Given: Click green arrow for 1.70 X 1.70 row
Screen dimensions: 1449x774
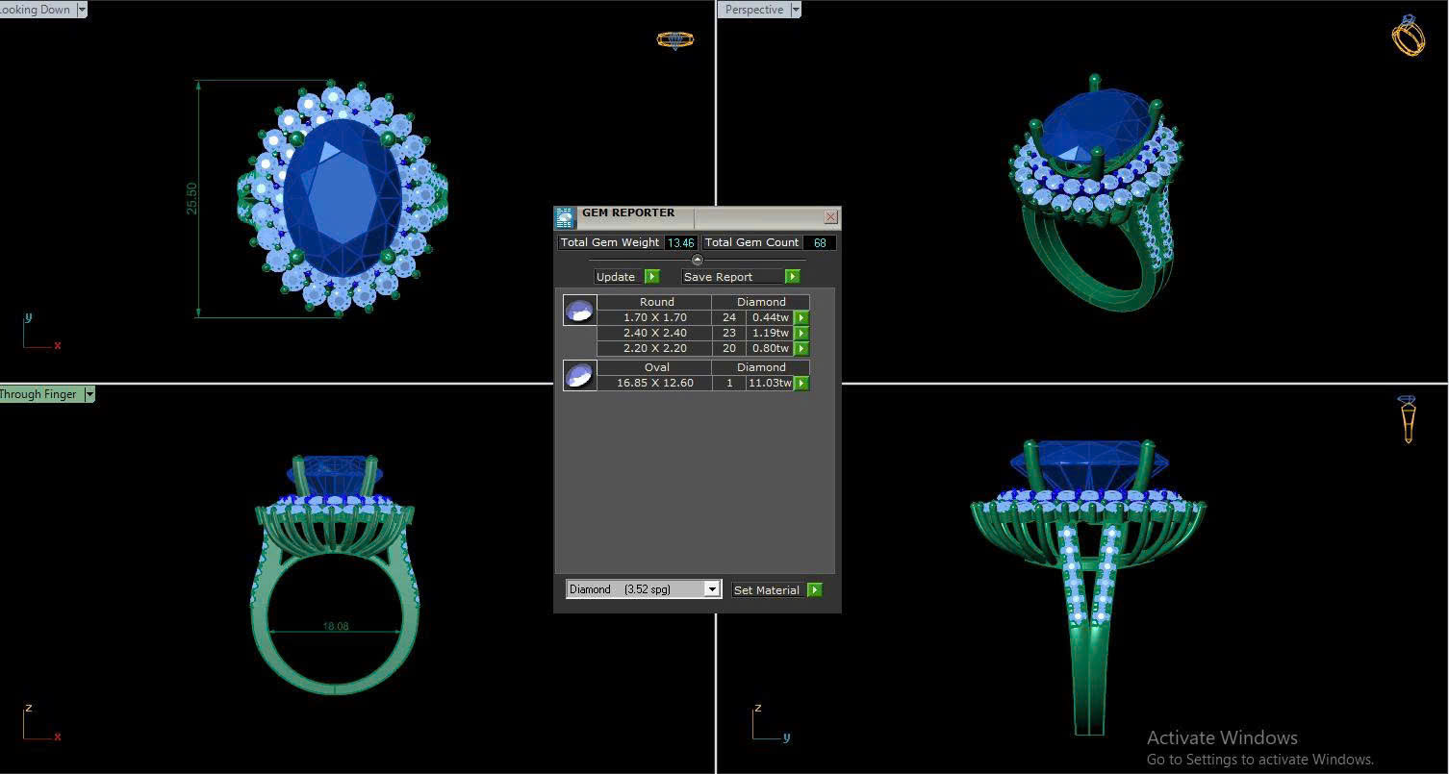Looking at the screenshot, I should pos(801,317).
